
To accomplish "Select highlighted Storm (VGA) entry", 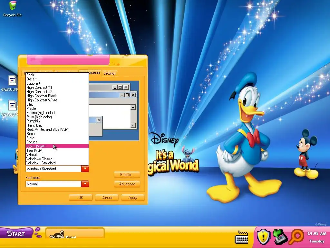I will (57, 146).
